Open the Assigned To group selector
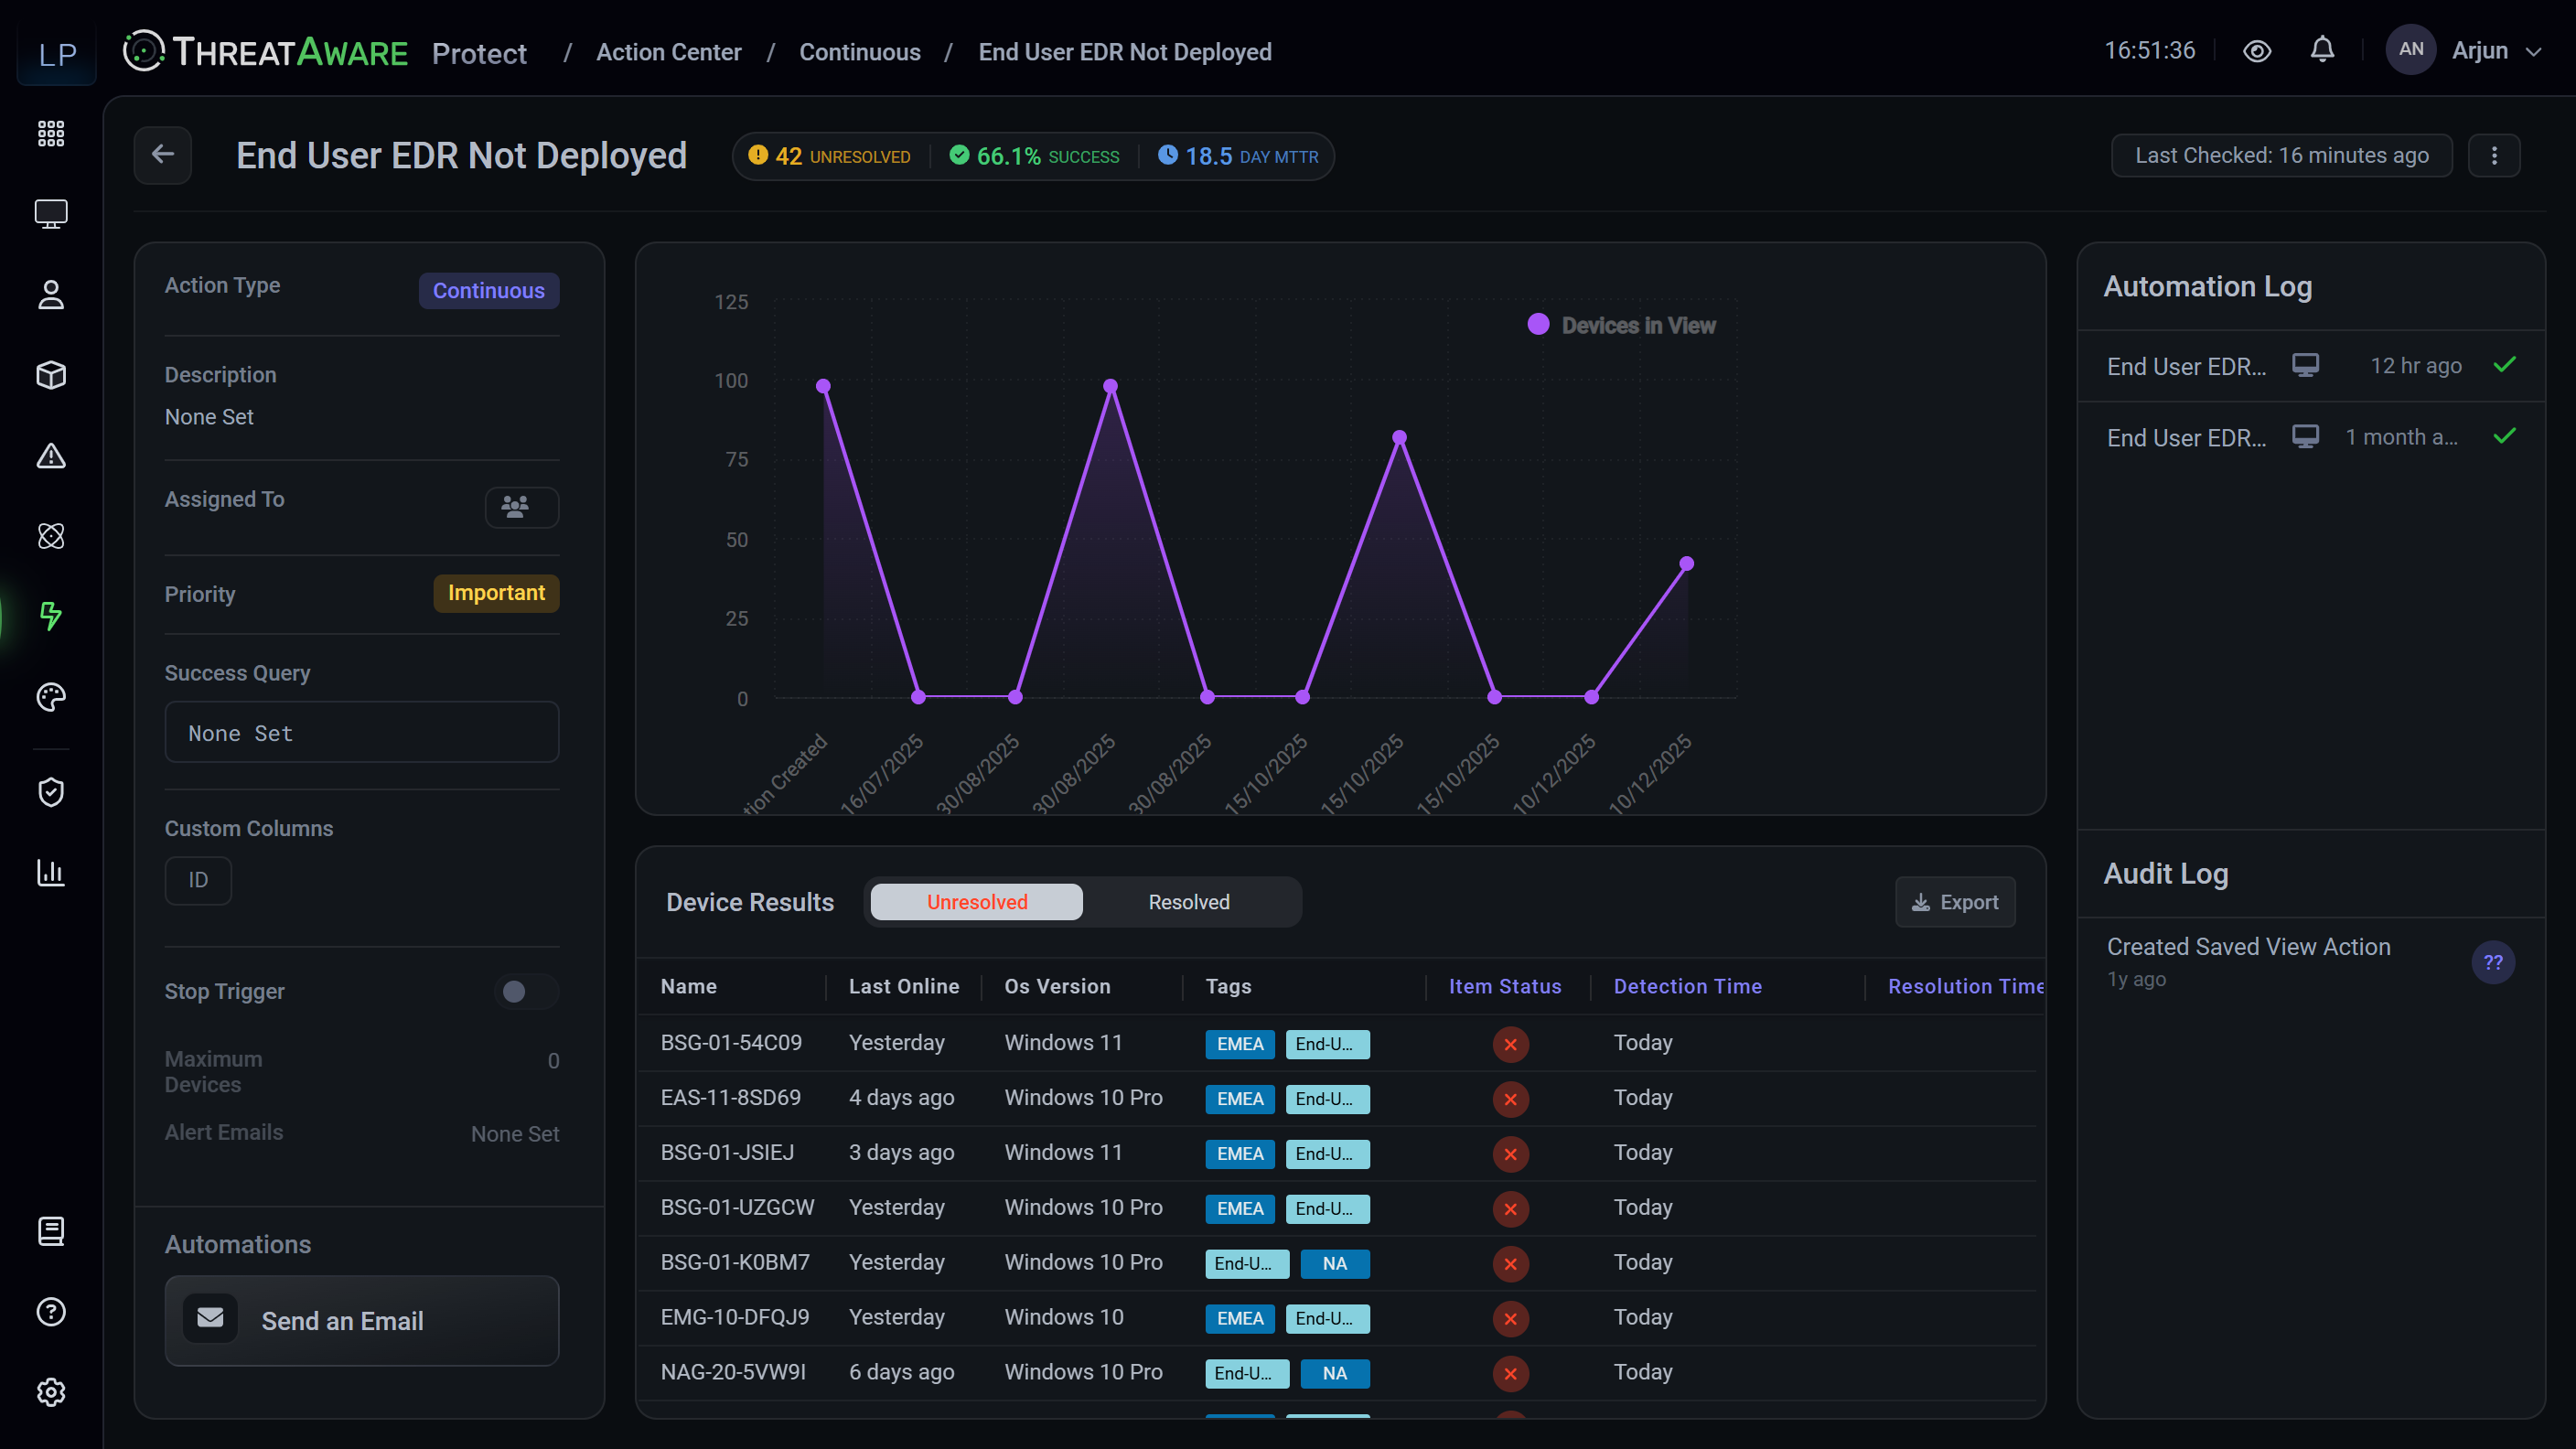Viewport: 2576px width, 1449px height. click(x=522, y=507)
